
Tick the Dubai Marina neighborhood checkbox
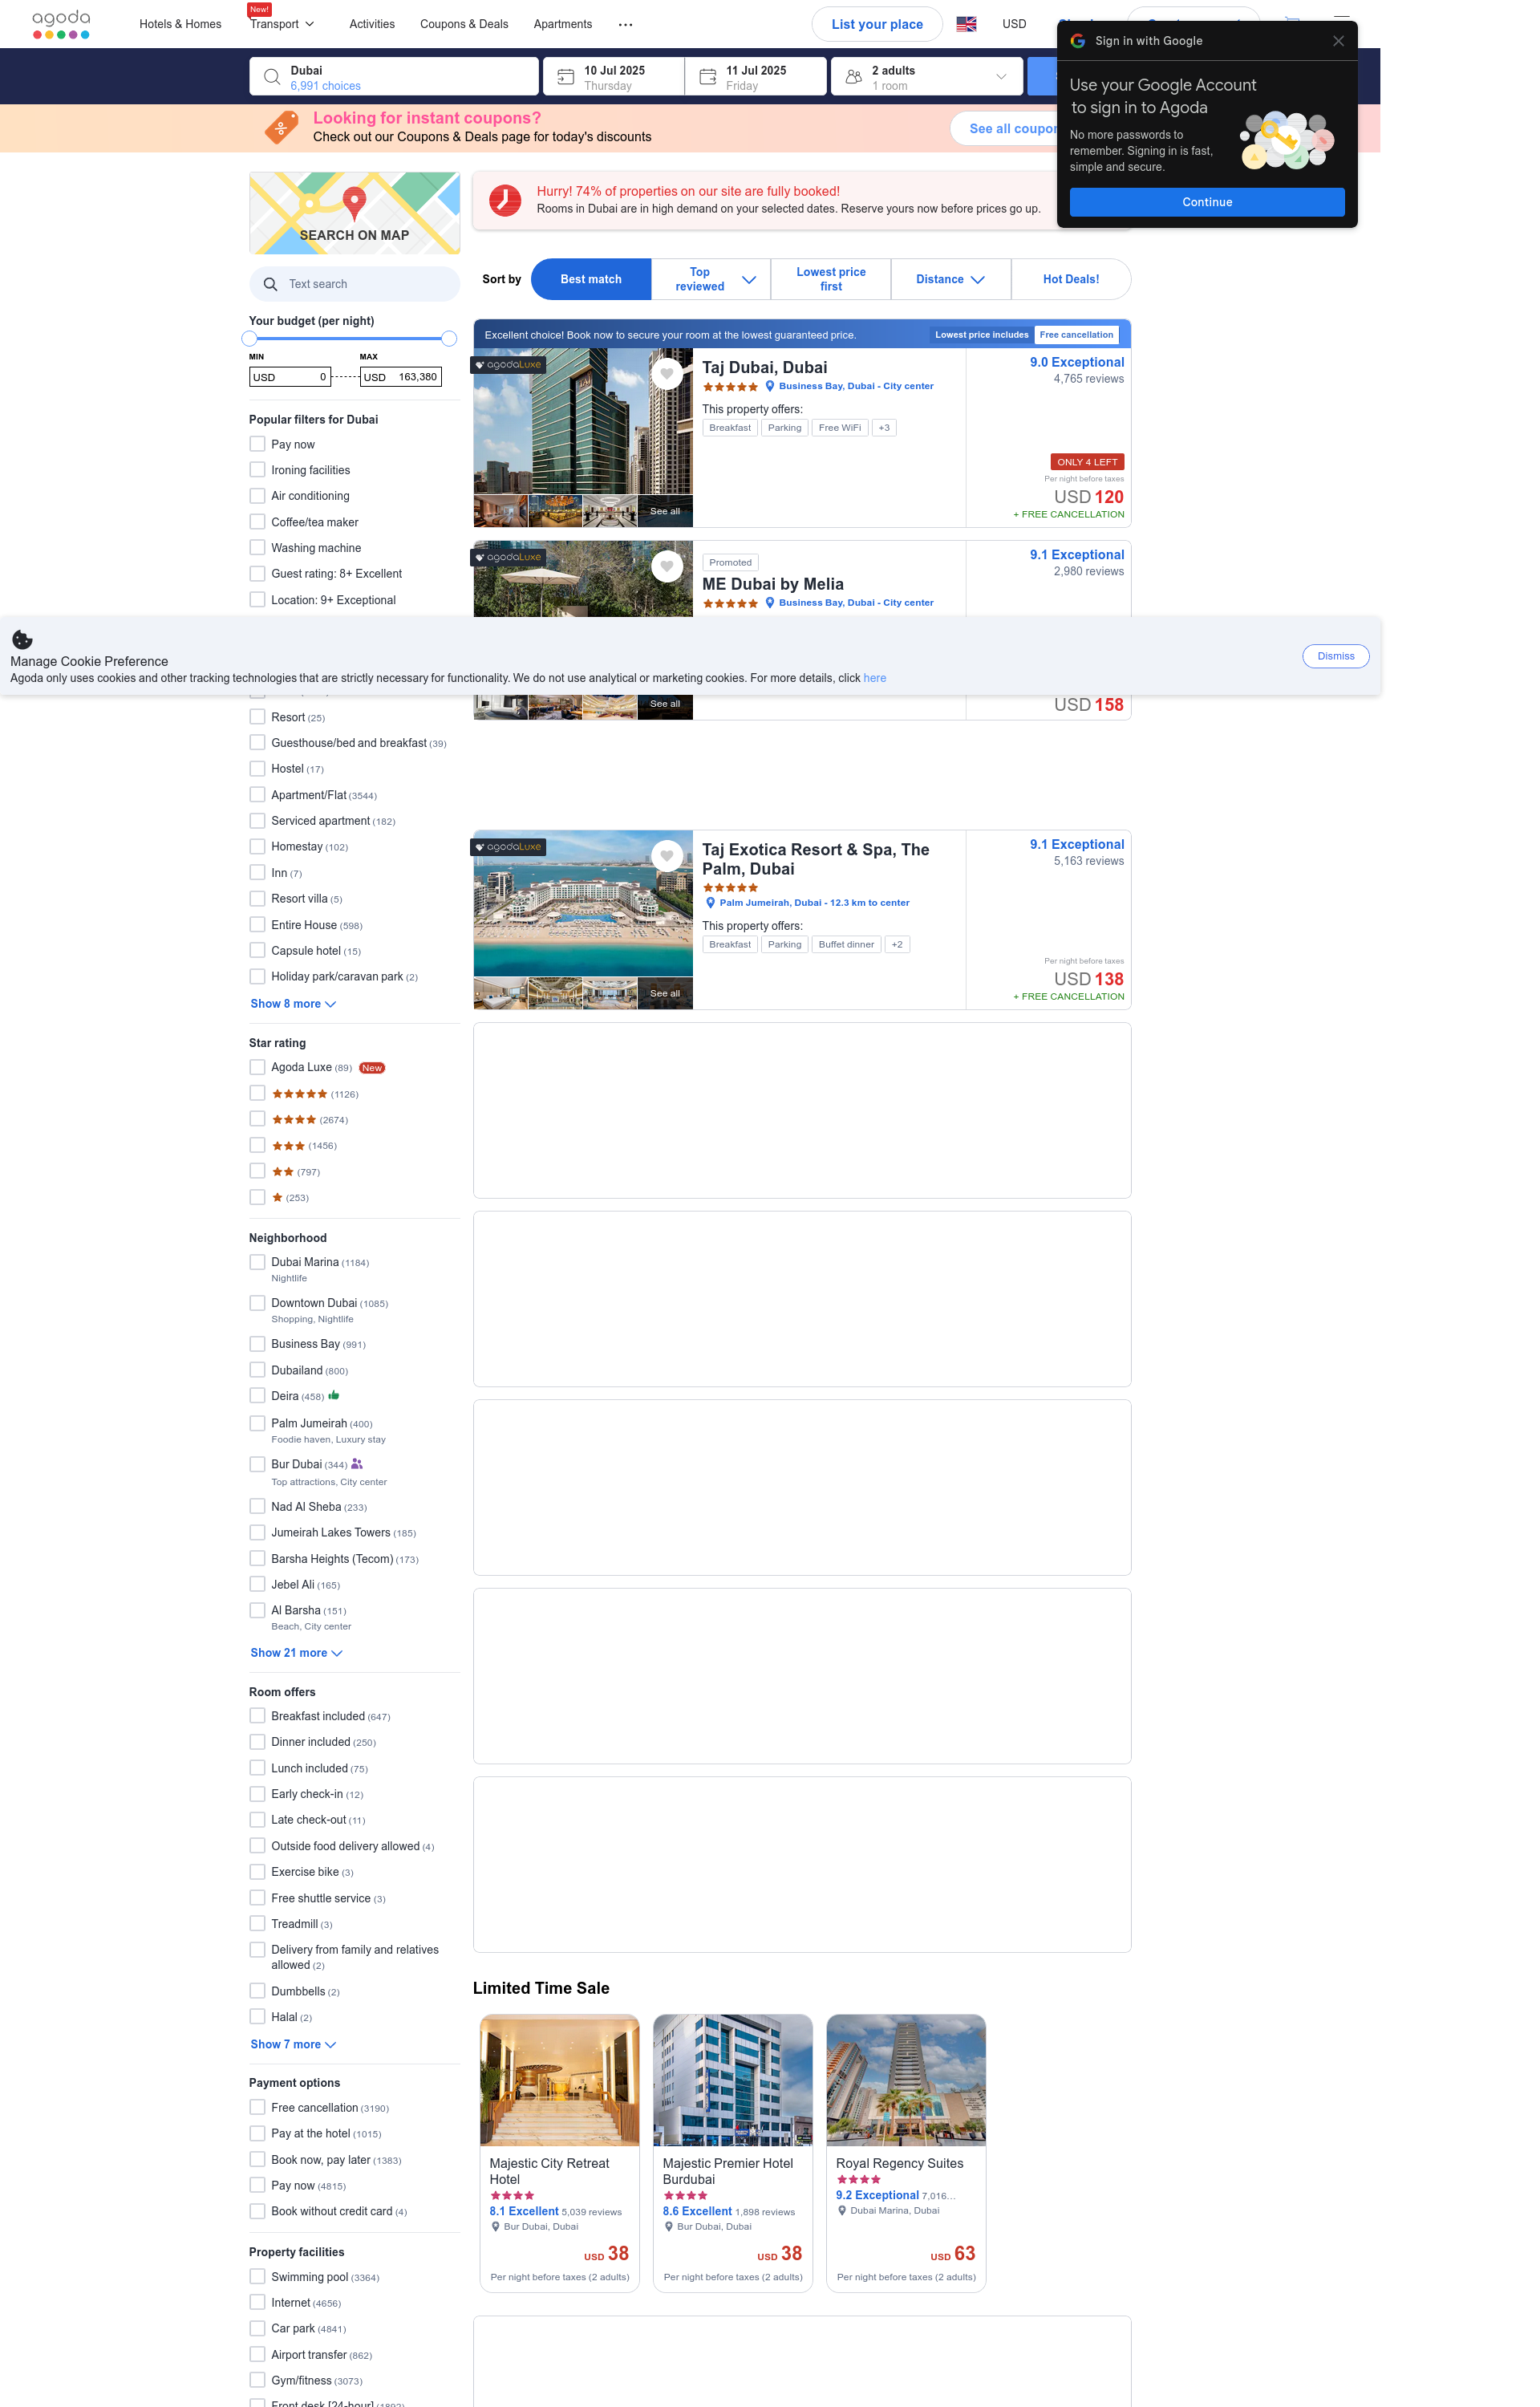point(257,1262)
